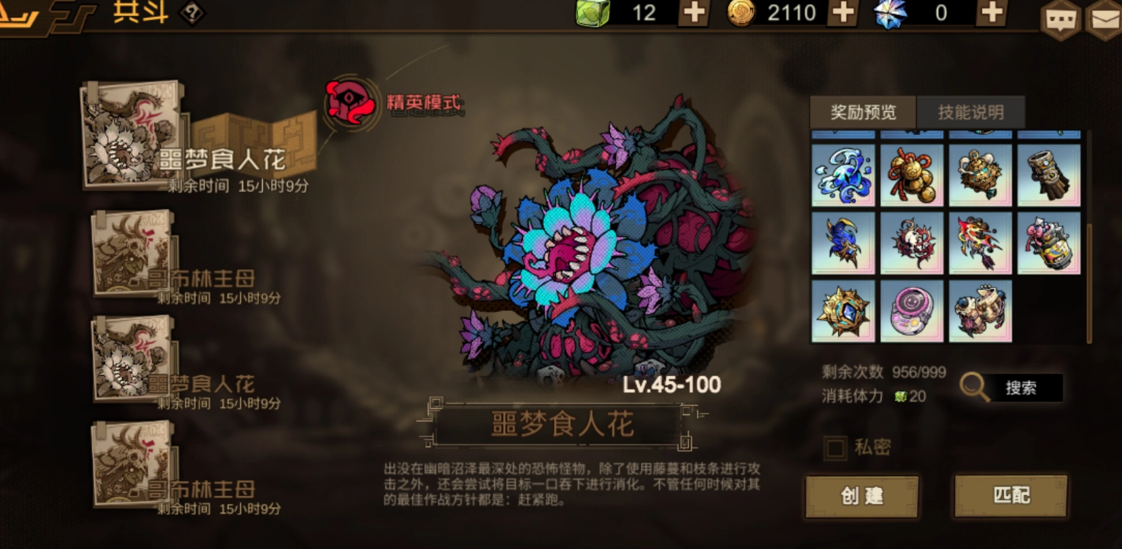
Task: Click the 搜索 search field
Action: click(x=1020, y=388)
